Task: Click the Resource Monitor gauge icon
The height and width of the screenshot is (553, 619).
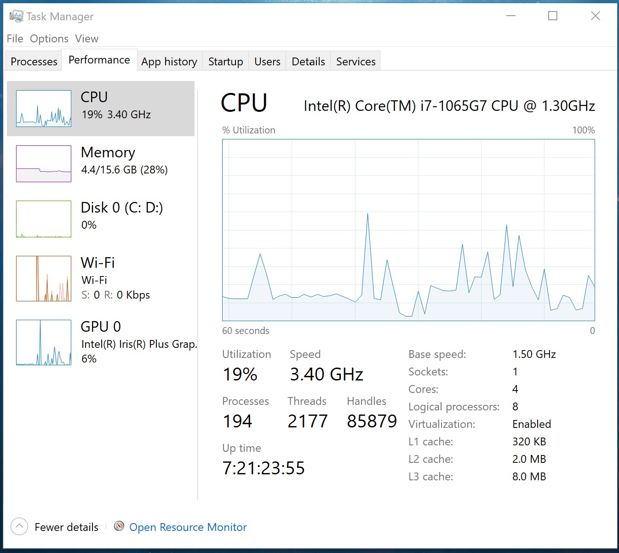Action: coord(119,526)
